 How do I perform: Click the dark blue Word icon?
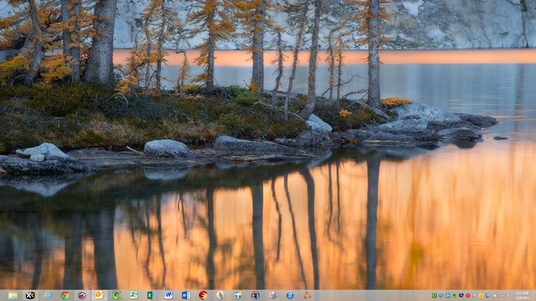[x=186, y=295]
